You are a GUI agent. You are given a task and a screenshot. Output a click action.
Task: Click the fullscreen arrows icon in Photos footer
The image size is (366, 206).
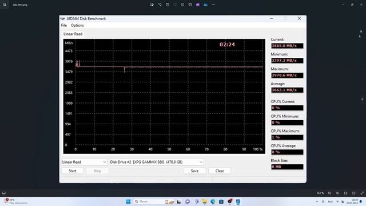[x=362, y=193]
